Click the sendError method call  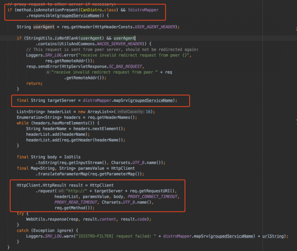[48, 67]
